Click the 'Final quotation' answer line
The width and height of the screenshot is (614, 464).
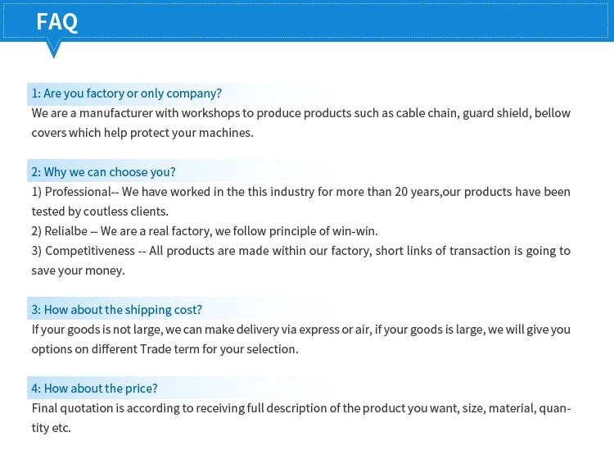click(x=300, y=408)
